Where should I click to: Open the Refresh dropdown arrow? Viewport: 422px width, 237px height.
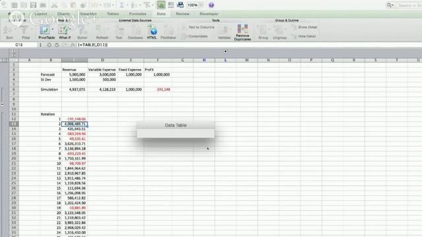pos(108,29)
